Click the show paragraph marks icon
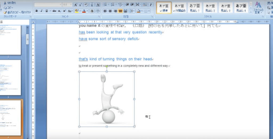This screenshot has width=273, height=139. (151, 5)
